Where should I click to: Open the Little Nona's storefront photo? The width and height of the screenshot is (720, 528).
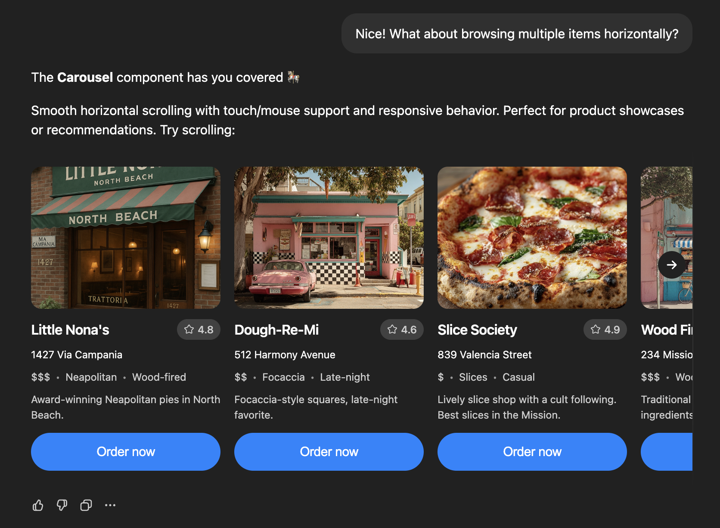pos(125,237)
